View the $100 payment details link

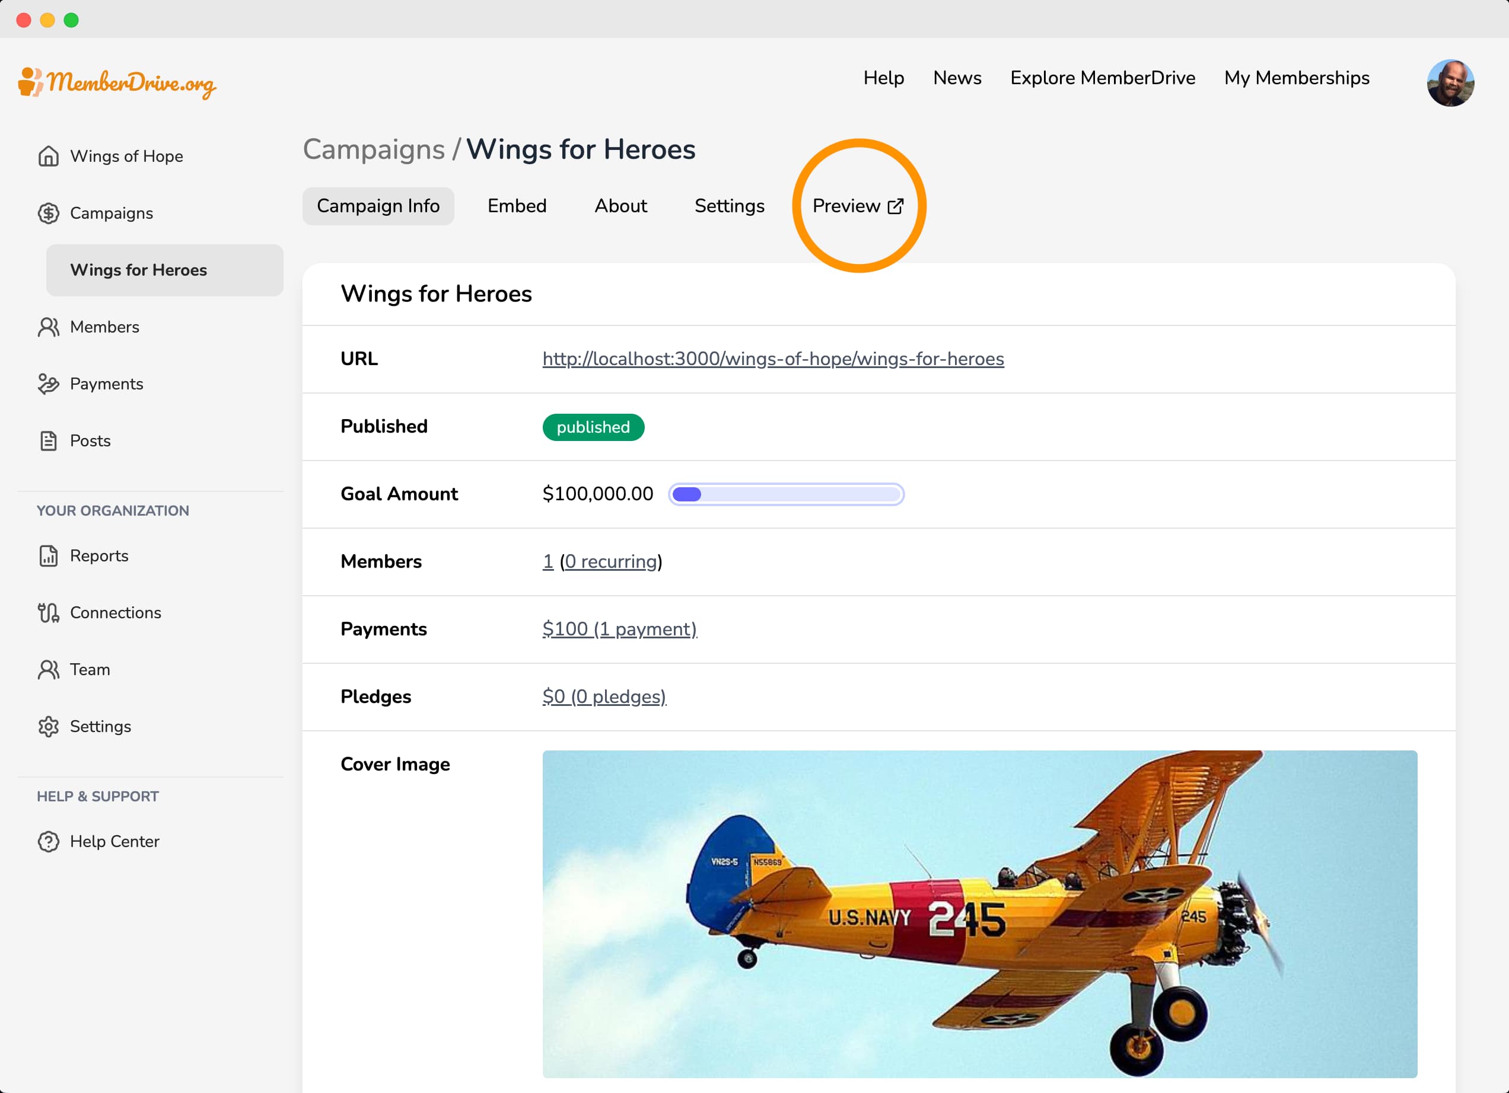tap(619, 629)
